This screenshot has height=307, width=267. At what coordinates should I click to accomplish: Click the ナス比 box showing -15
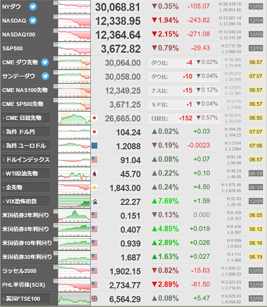click(184, 90)
